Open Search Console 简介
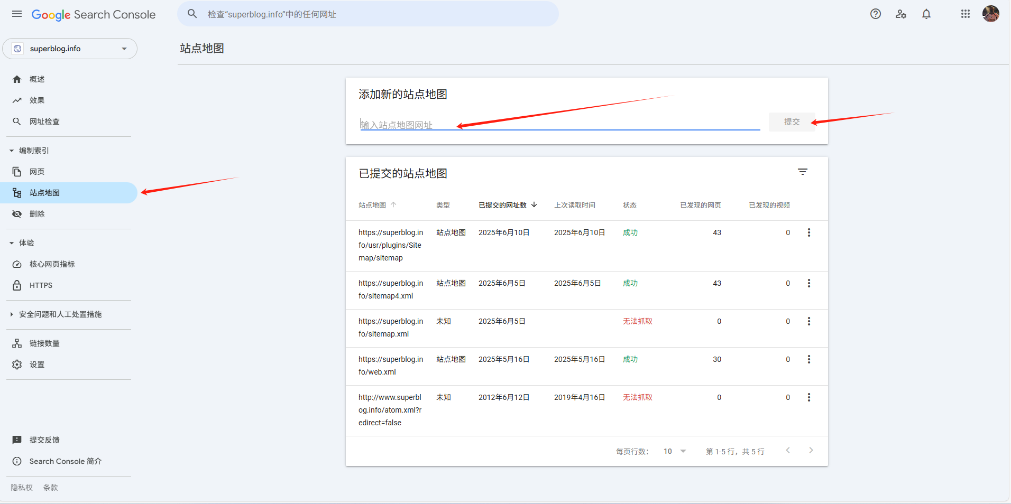This screenshot has height=504, width=1011. (69, 461)
